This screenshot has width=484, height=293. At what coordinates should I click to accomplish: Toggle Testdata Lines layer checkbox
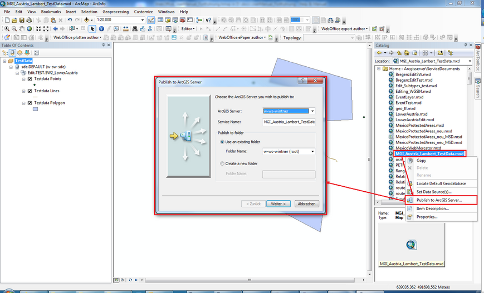pos(30,91)
